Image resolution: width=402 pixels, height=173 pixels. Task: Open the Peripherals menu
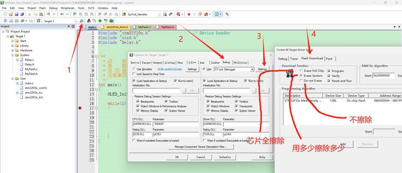click(68, 8)
